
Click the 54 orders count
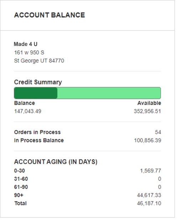click(x=158, y=132)
